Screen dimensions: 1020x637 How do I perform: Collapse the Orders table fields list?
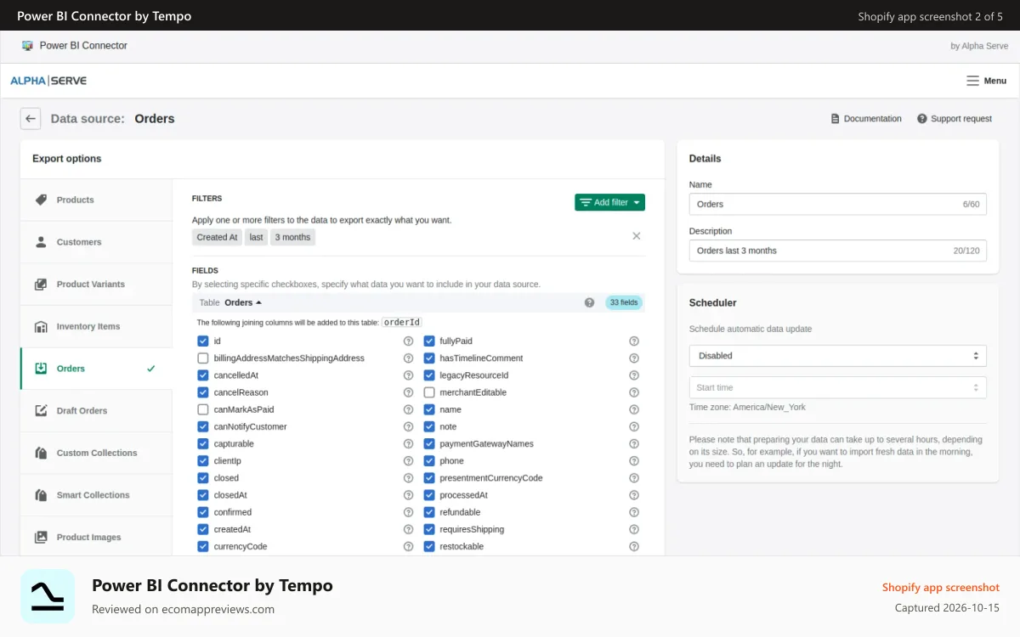click(x=243, y=302)
